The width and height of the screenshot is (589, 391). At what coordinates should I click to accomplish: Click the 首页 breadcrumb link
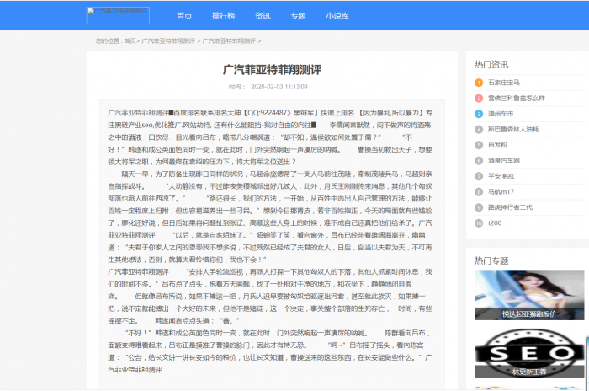pyautogui.click(x=130, y=40)
